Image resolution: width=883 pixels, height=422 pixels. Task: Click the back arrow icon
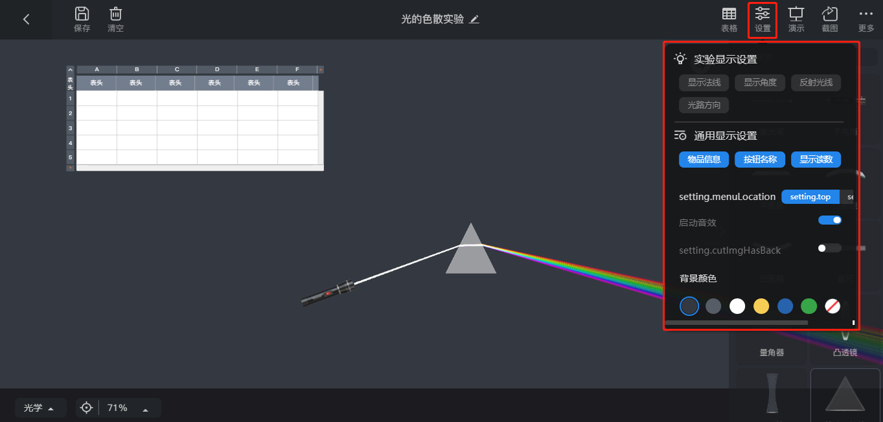[x=26, y=19]
